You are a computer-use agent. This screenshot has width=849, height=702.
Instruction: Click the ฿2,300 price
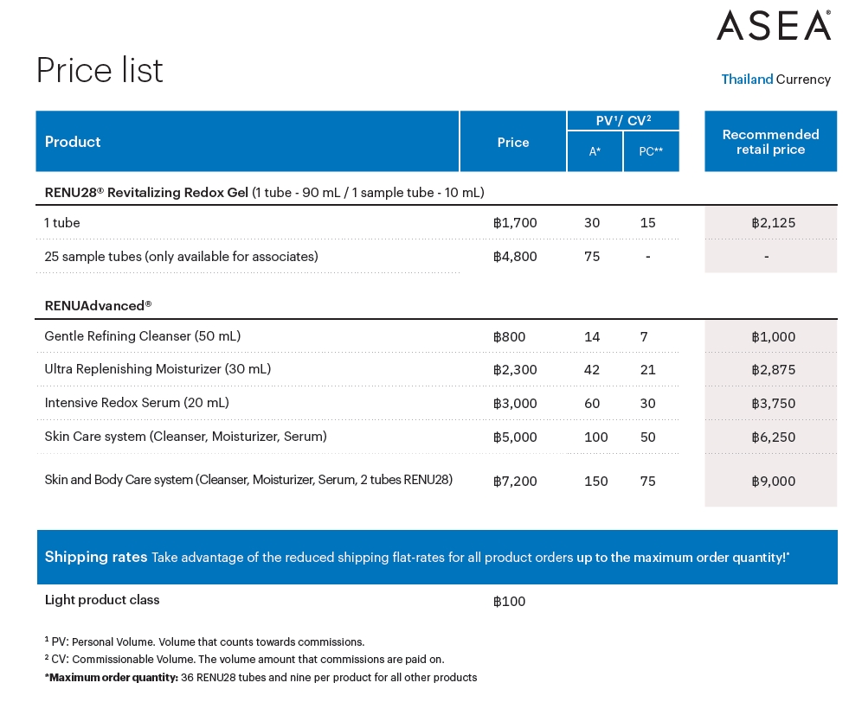pyautogui.click(x=515, y=370)
